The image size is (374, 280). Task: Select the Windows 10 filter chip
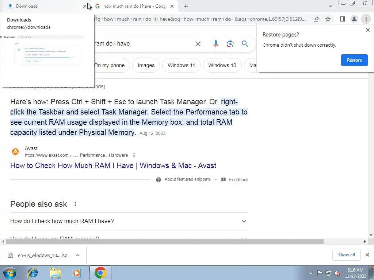(x=222, y=65)
